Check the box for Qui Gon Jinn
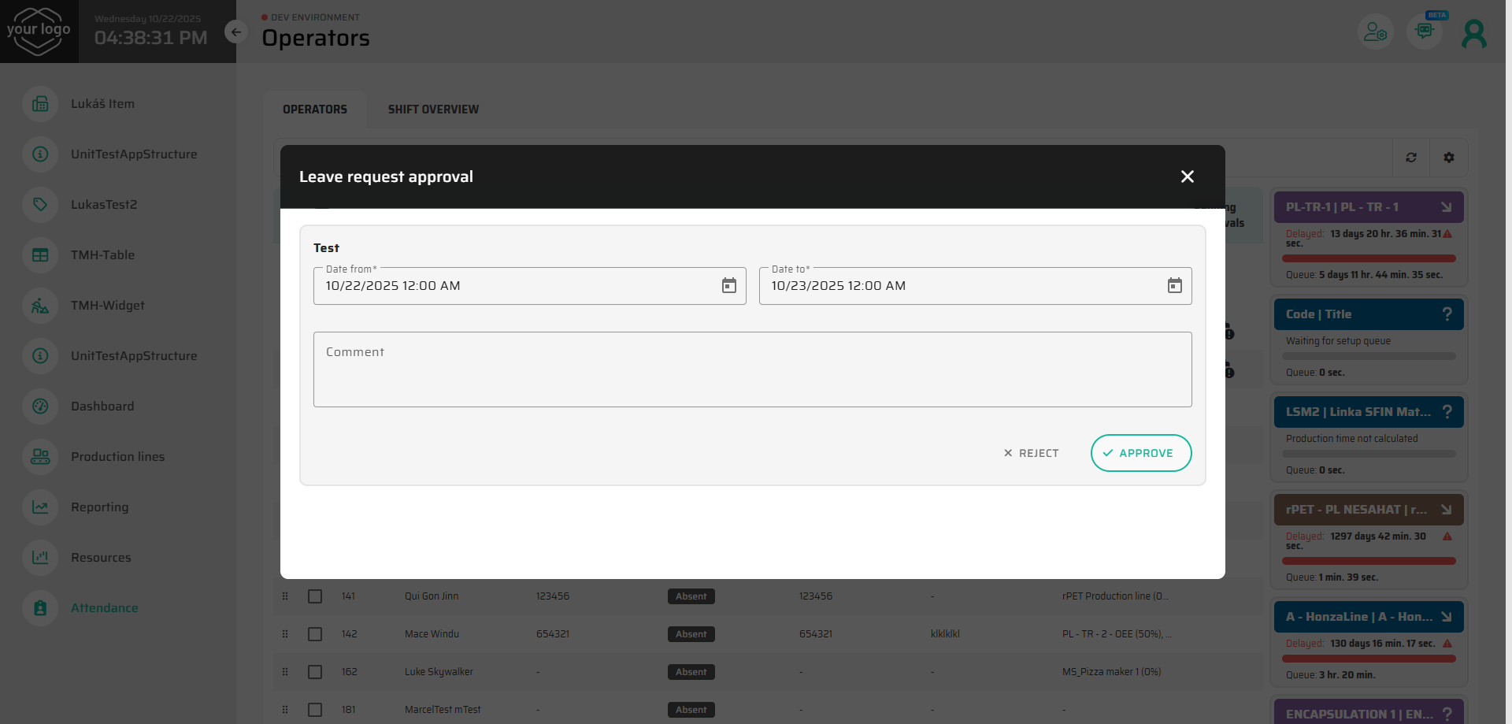Viewport: 1512px width, 724px height. [315, 596]
